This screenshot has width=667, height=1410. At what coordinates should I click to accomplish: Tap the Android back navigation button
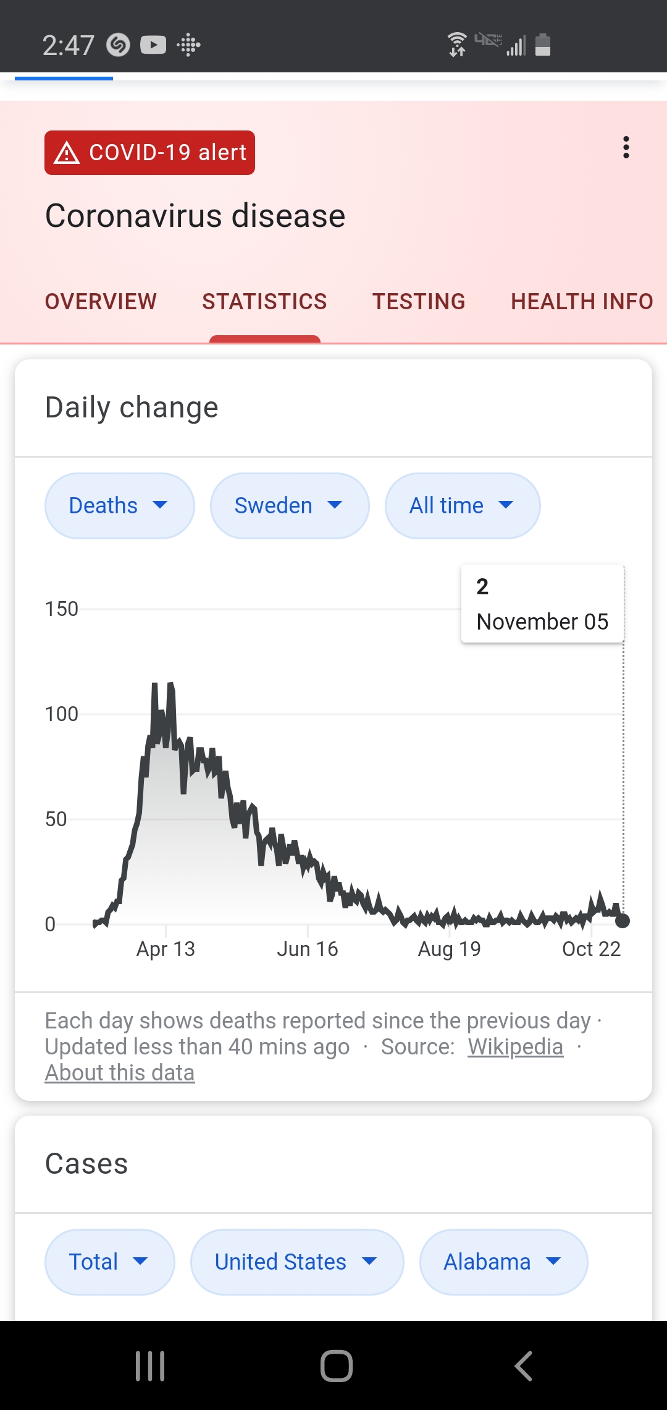point(524,1365)
